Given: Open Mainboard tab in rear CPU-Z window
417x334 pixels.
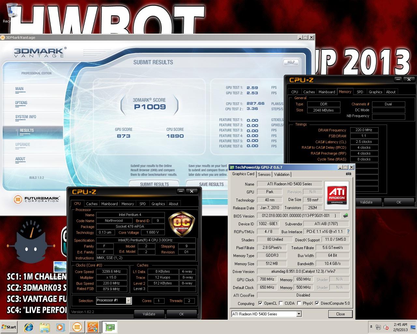Looking at the screenshot, I should coord(327,92).
